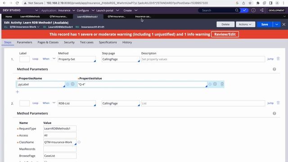Delete step 2 with its trash icon
This screenshot has height=162, width=288.
point(278,103)
